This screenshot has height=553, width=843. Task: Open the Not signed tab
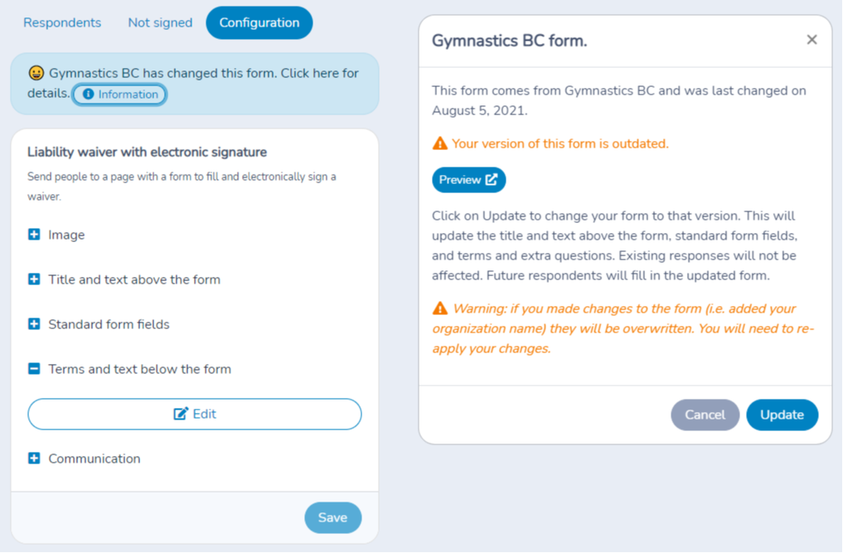coord(160,22)
